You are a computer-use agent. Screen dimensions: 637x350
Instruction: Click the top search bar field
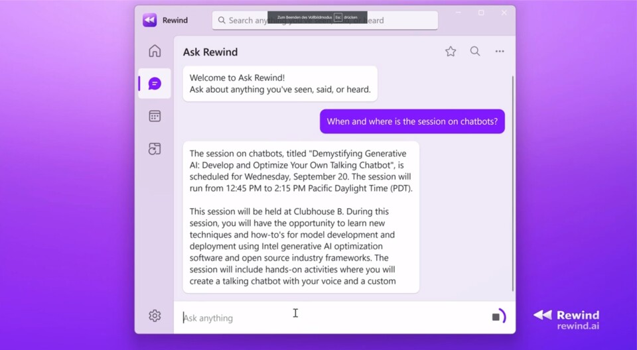(325, 21)
